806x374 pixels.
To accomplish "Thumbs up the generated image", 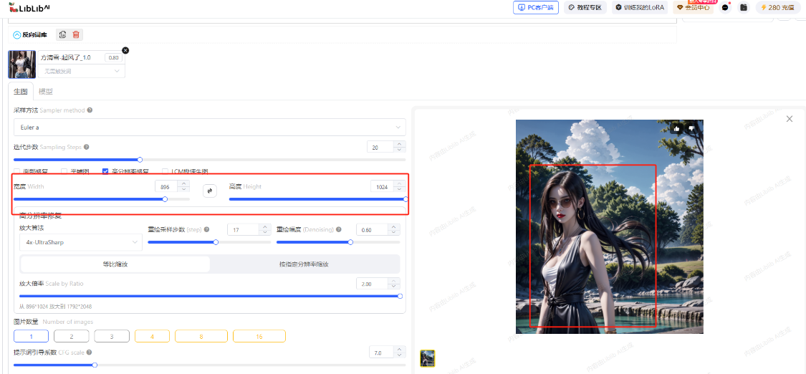I will (676, 128).
